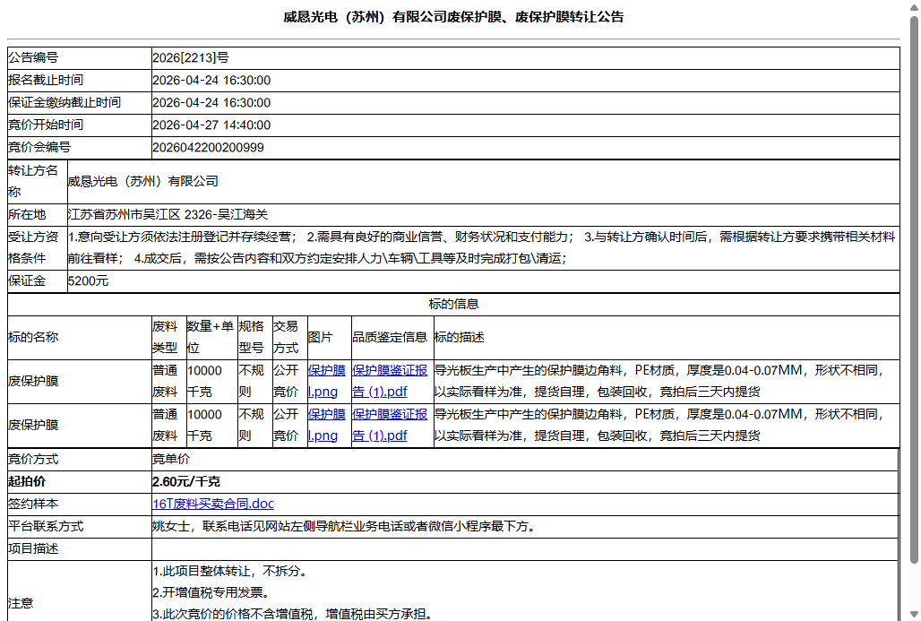Open the first row's 保护膜鉴证报告 (1).pdf link
The height and width of the screenshot is (621, 921).
click(x=390, y=381)
